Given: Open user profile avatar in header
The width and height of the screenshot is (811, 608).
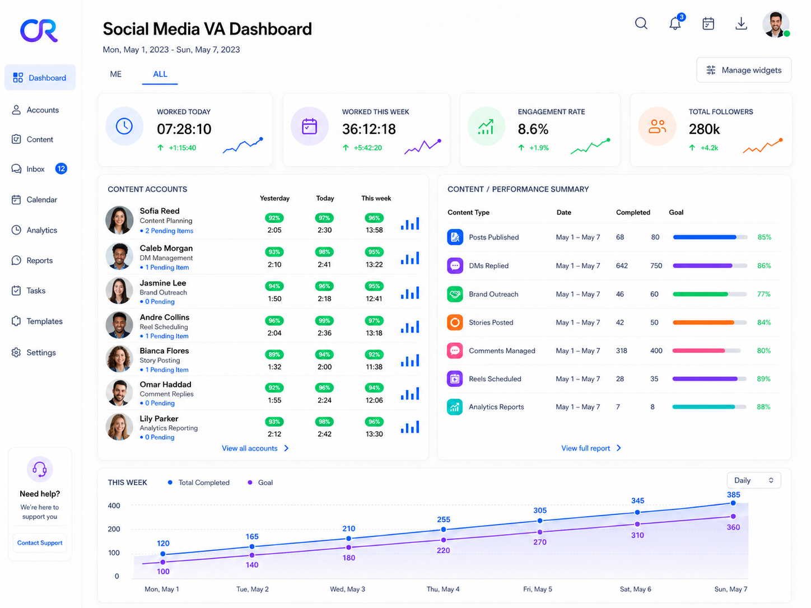Looking at the screenshot, I should (776, 24).
